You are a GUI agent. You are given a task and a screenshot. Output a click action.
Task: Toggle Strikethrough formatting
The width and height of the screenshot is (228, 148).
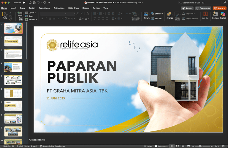(x=54, y=19)
